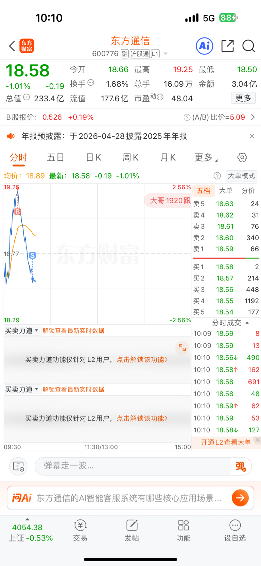Tap the S sell marker on chart
Image resolution: width=261 pixels, height=566 pixels.
(32, 255)
